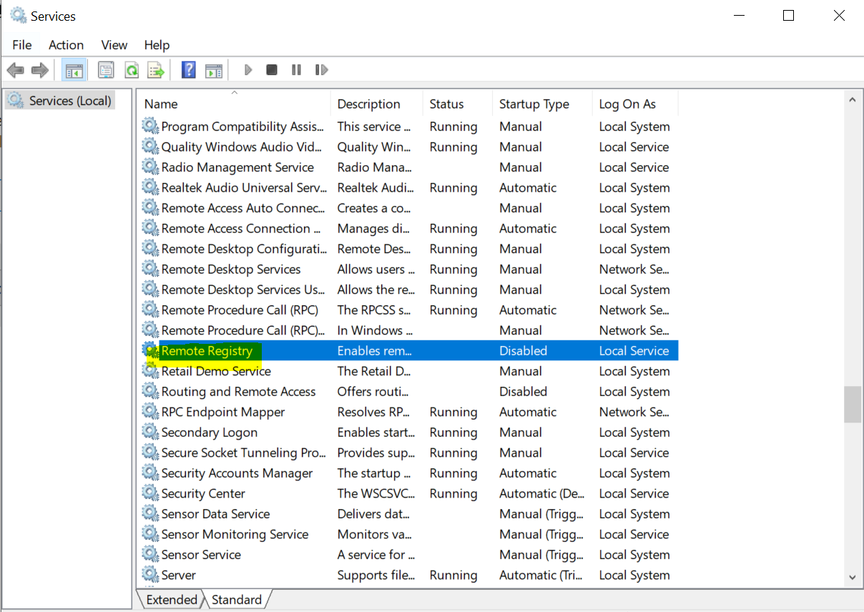Click the scrollbar down arrow in services list
This screenshot has height=612, width=864.
tap(852, 577)
